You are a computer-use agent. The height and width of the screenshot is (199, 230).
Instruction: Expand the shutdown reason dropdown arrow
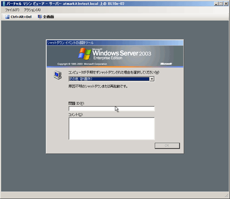click(x=152, y=79)
